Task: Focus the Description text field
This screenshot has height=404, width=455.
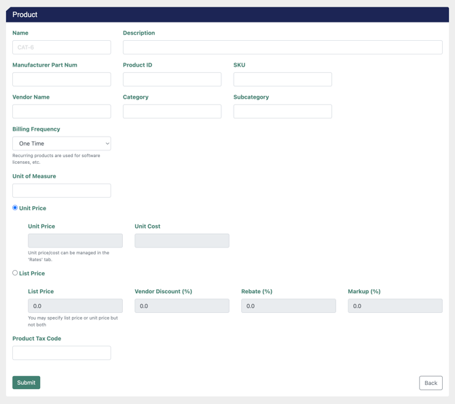Action: point(283,48)
